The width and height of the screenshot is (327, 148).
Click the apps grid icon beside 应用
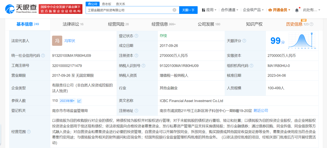coord(203,10)
